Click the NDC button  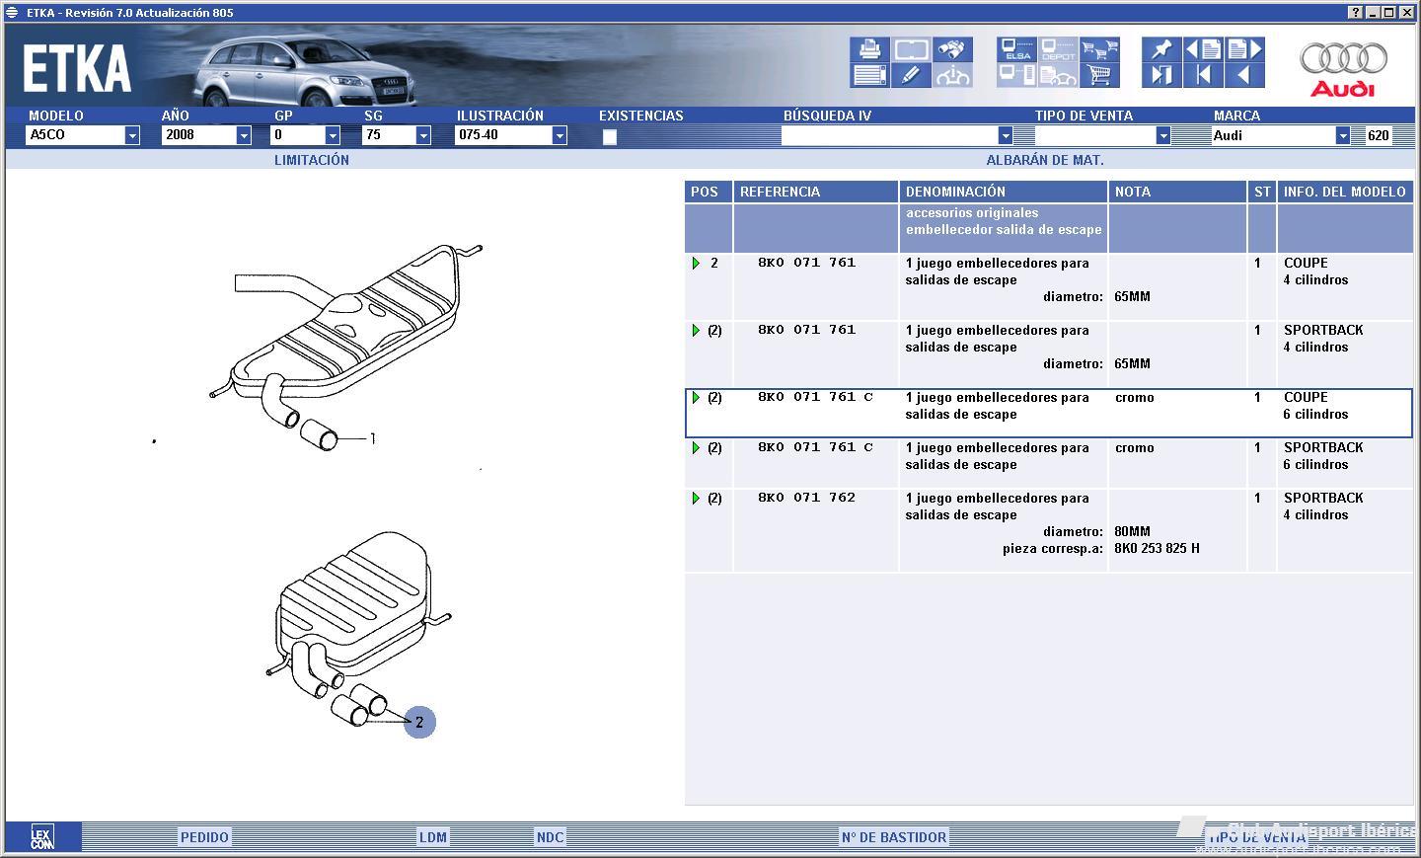(x=550, y=837)
